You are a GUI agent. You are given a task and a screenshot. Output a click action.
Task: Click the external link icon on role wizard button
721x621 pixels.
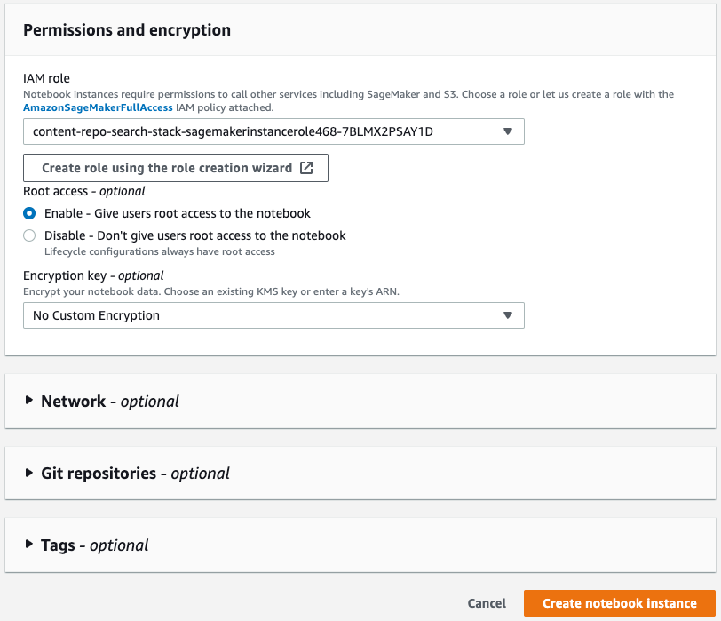click(306, 168)
